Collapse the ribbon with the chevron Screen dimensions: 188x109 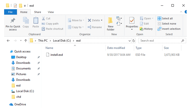tap(181, 12)
